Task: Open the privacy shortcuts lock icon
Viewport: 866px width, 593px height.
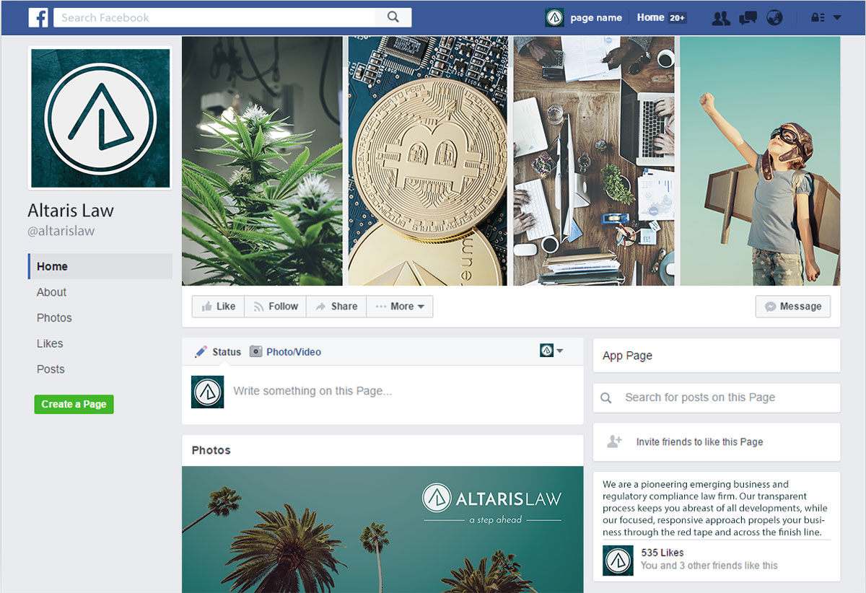Action: click(818, 18)
